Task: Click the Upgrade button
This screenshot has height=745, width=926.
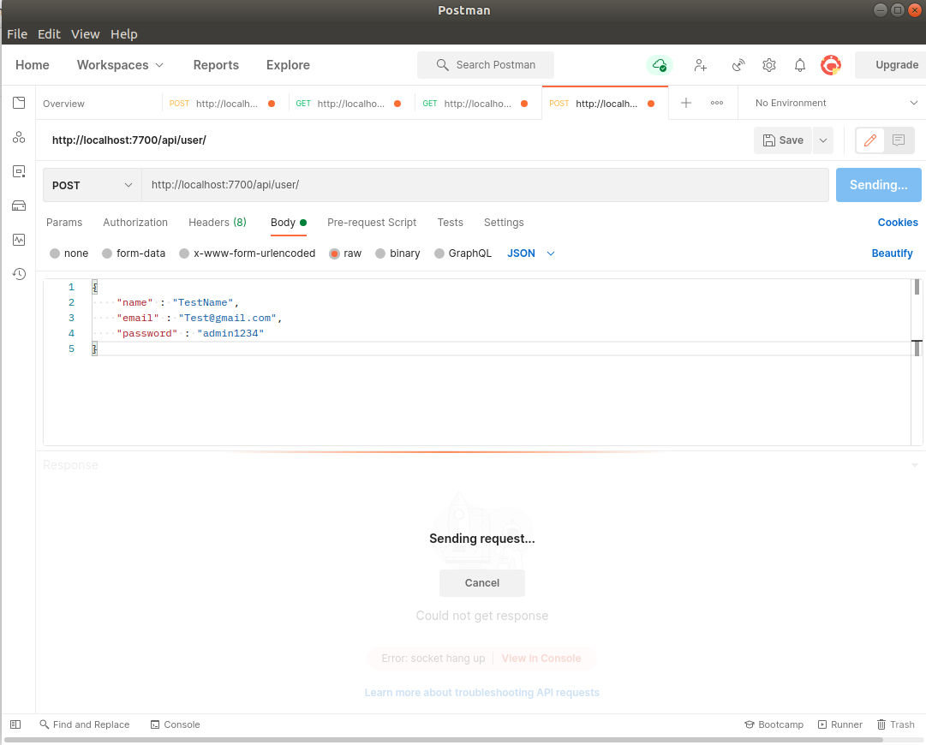Action: 891,65
